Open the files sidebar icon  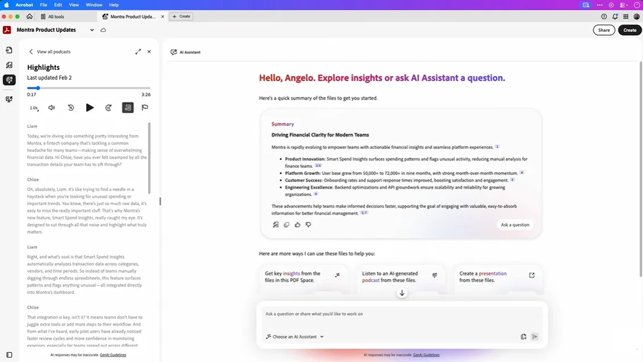[9, 50]
